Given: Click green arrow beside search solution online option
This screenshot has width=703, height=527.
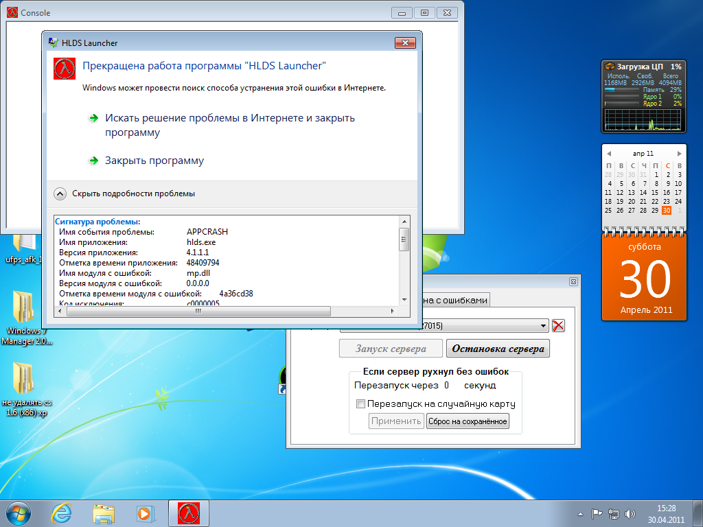Looking at the screenshot, I should tap(93, 118).
